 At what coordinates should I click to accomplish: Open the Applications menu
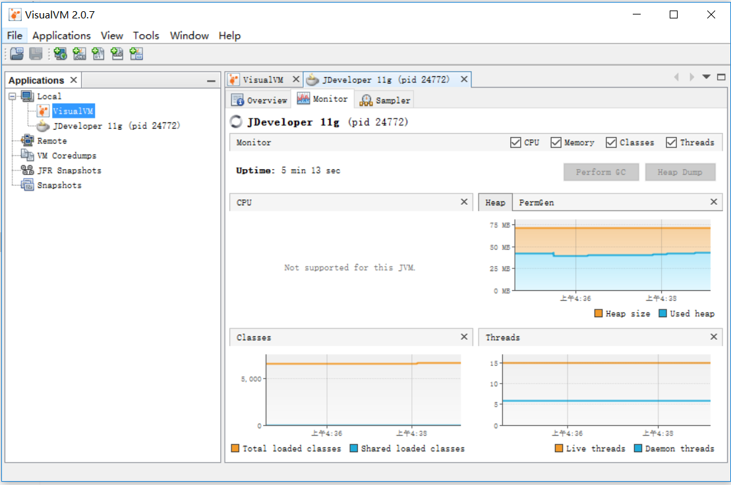(61, 36)
